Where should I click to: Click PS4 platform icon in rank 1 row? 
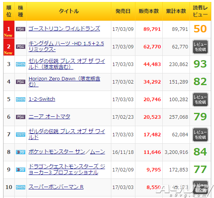(21, 29)
